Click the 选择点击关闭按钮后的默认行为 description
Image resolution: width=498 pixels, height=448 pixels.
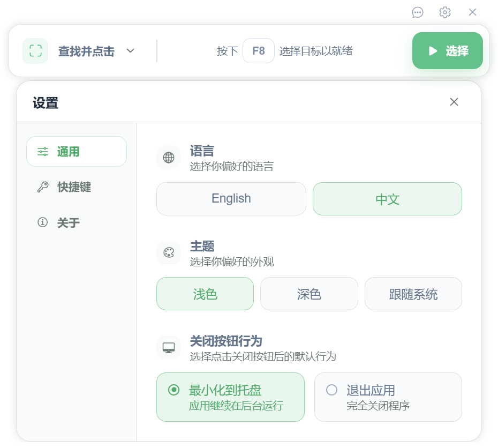pyautogui.click(x=263, y=356)
